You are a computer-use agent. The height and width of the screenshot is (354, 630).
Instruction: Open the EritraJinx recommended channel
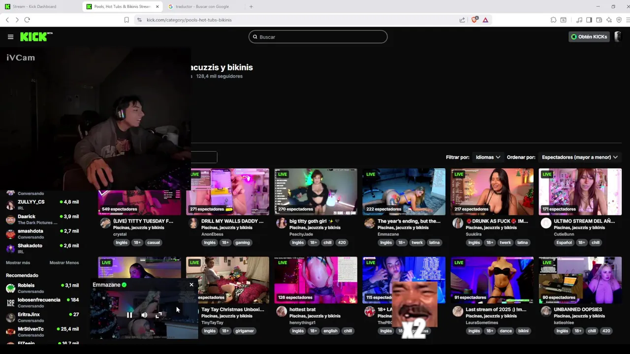point(42,317)
